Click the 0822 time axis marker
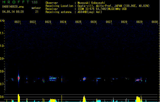Viewport: 160px width, 102px height. (33, 22)
